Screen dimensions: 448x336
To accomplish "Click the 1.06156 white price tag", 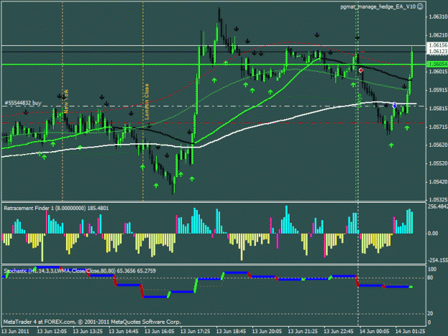I will pos(437,45).
